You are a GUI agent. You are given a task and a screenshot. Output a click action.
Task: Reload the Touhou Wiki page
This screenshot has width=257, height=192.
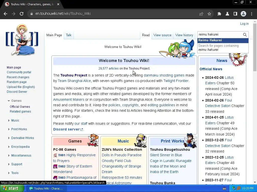coord(22,14)
